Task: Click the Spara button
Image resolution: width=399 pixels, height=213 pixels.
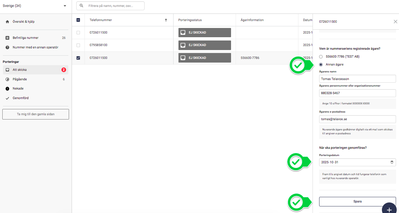Action: [x=357, y=201]
